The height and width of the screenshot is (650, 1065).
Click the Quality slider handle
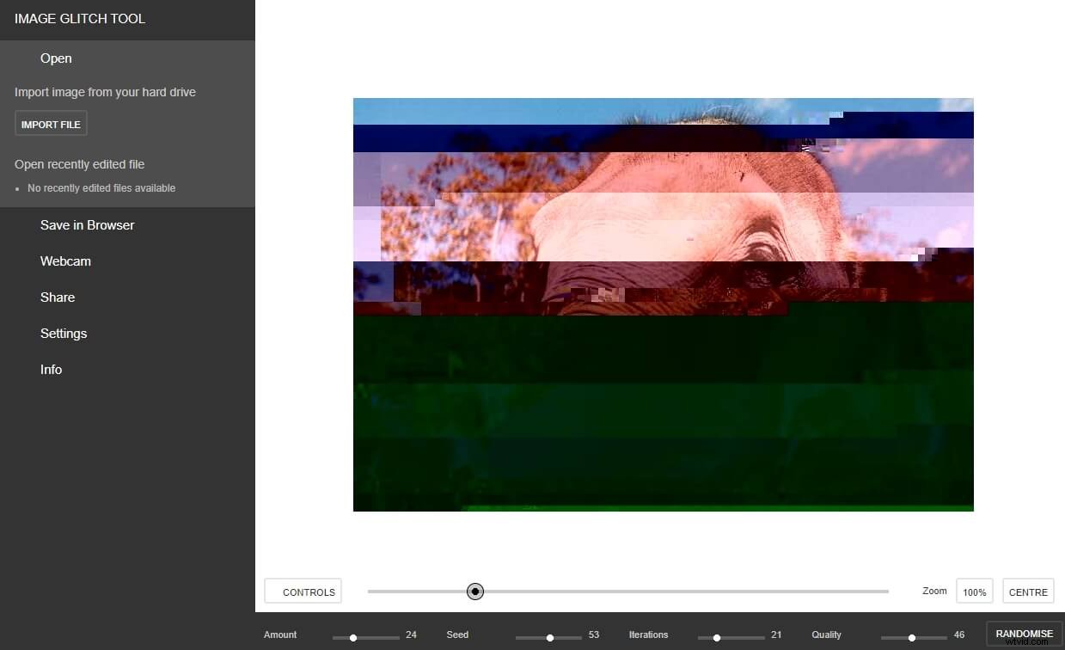911,638
